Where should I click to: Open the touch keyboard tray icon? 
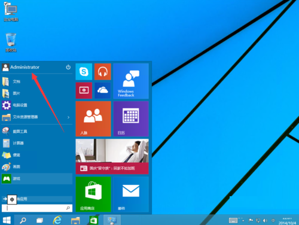point(233,220)
